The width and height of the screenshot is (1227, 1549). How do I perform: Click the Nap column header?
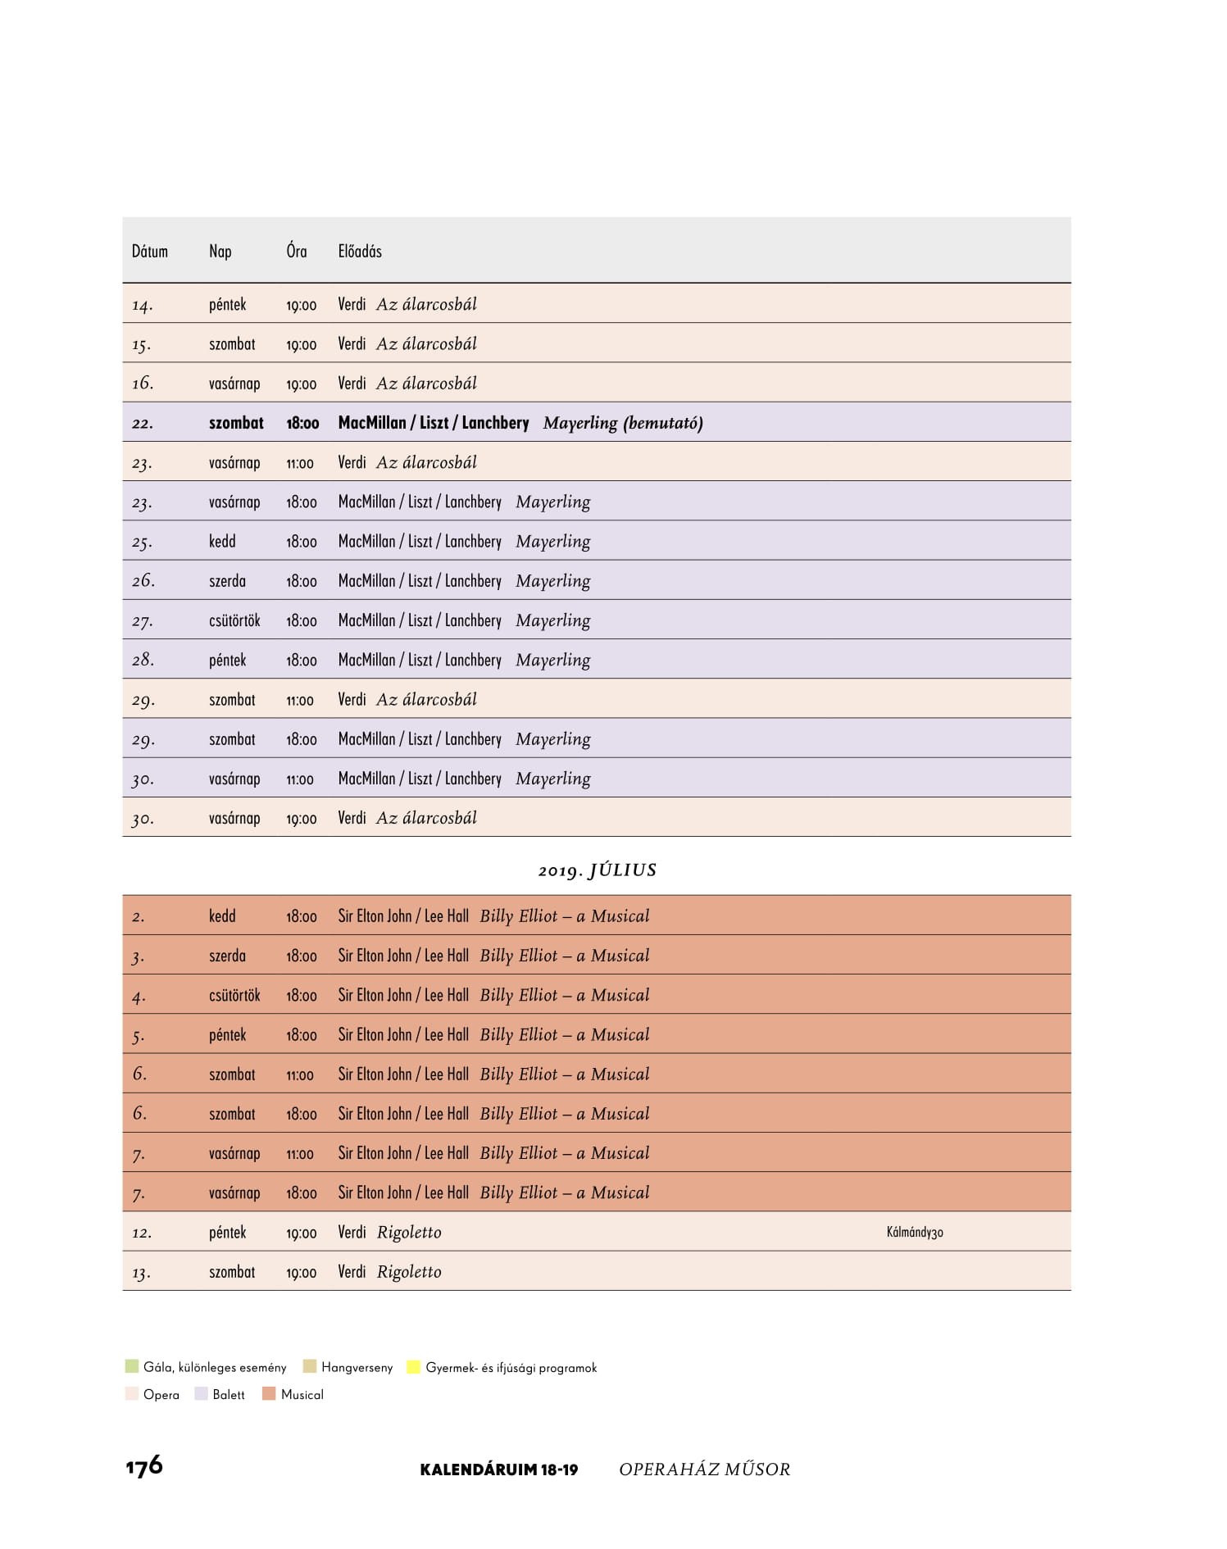220,252
